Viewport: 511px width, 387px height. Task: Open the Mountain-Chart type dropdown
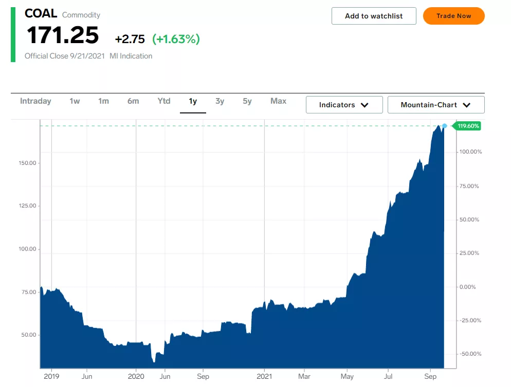(436, 105)
